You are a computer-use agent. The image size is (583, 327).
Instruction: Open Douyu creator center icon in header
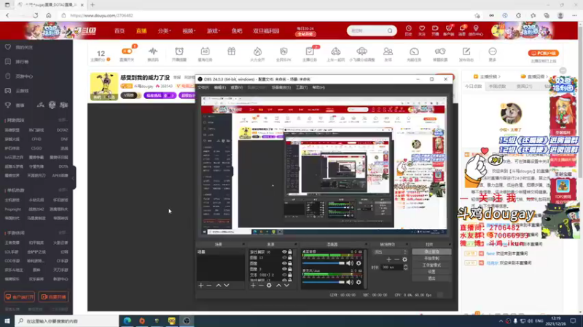(x=476, y=31)
